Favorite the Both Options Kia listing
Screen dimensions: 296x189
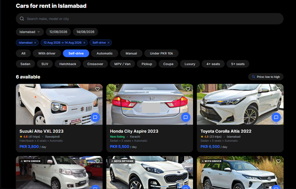pos(188,161)
